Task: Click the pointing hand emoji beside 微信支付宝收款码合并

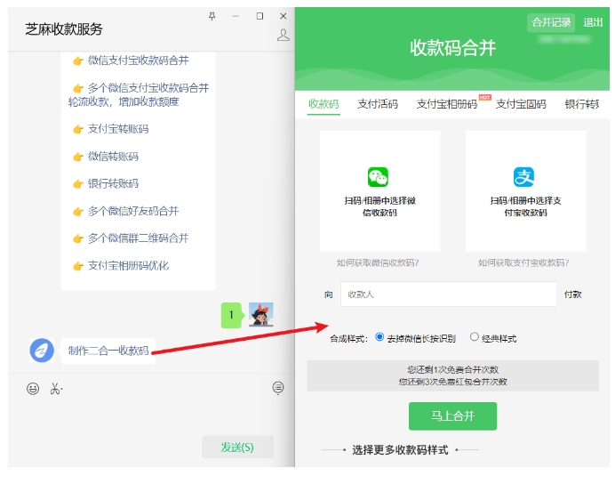Action: [x=78, y=61]
